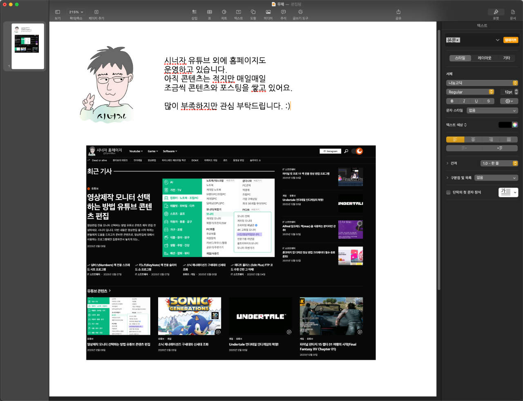This screenshot has width=523, height=401.
Task: Open the 문자 스타일 dropdown
Action: (x=492, y=111)
